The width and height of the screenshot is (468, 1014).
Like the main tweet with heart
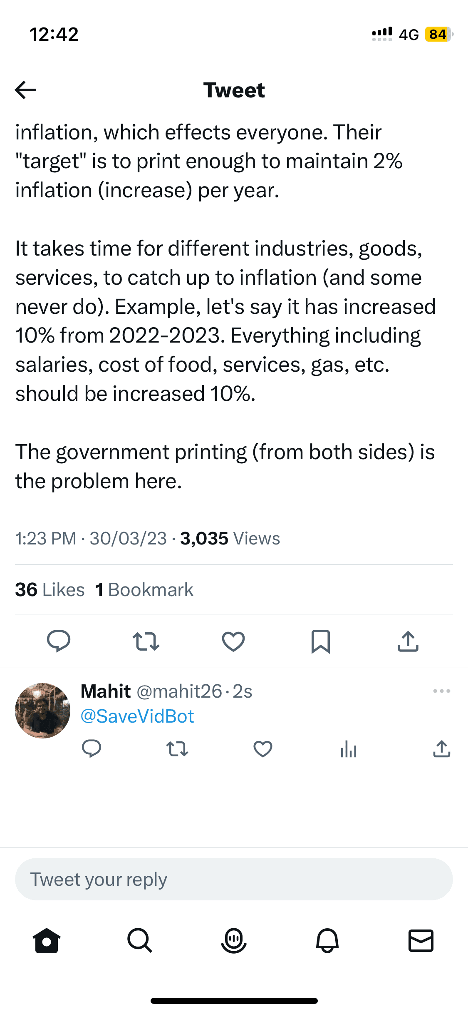click(233, 641)
